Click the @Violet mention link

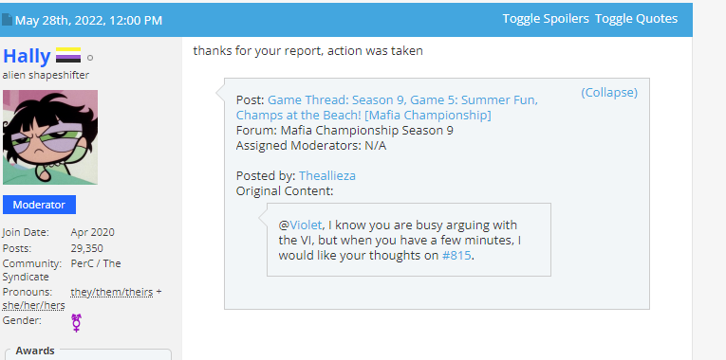coord(301,225)
